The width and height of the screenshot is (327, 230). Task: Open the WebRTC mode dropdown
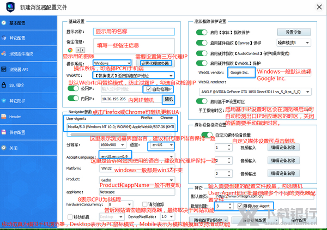(x=134, y=75)
